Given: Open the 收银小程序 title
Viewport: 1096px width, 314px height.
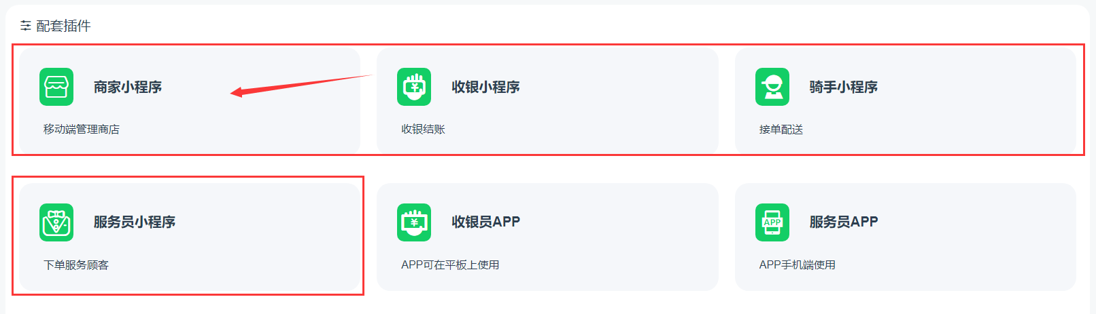Looking at the screenshot, I should [486, 87].
